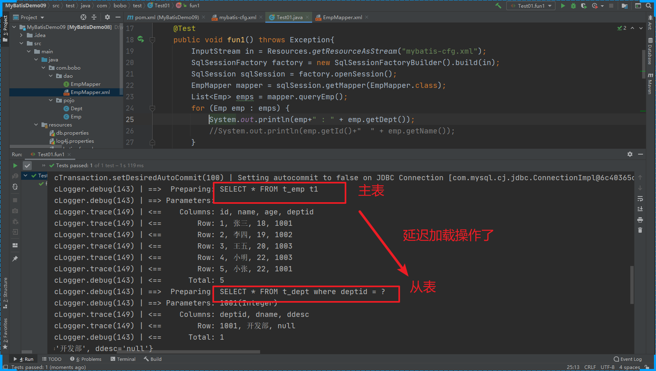This screenshot has width=656, height=371.
Task: Collapse the com.bobo package
Action: tap(44, 68)
